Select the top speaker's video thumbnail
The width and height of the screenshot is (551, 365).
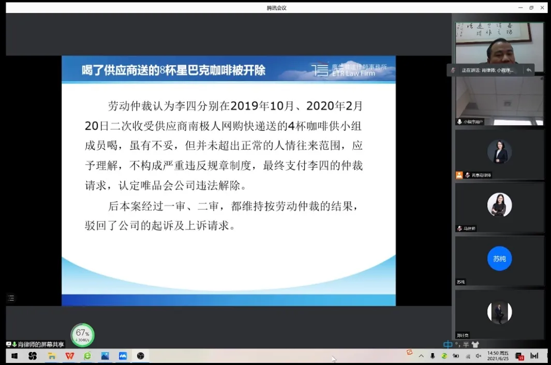[x=499, y=44]
